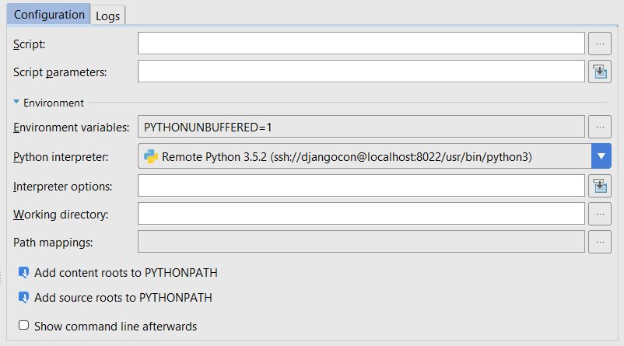Click the Python logo in the interpreter box

click(x=151, y=156)
